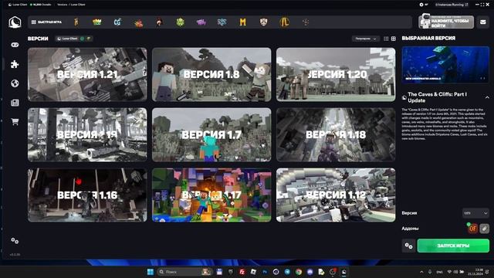Screen dimensions: 494x278
Task: Select the ВЕРСИЯ 1.21 card
Action: pos(87,74)
